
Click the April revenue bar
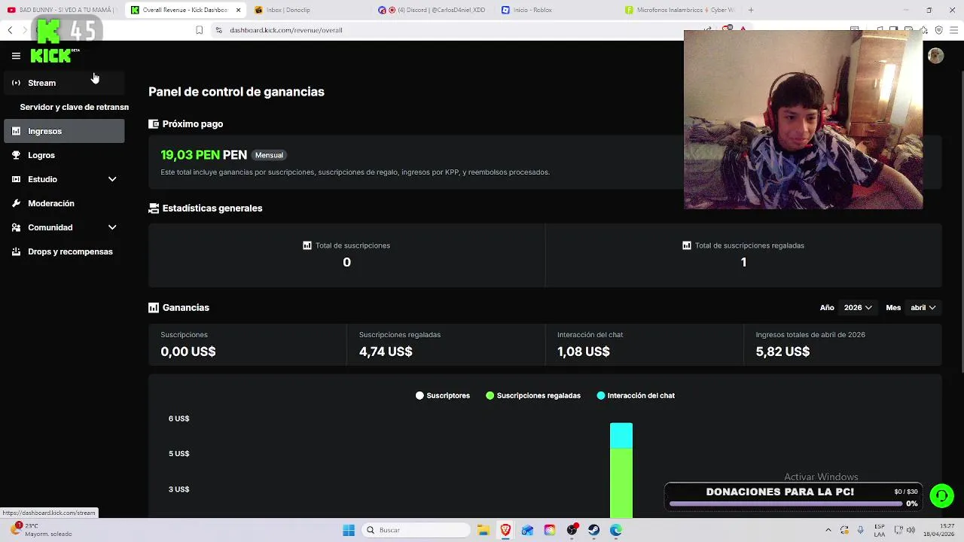pos(621,470)
